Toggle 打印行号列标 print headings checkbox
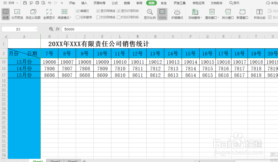 (x=119, y=17)
